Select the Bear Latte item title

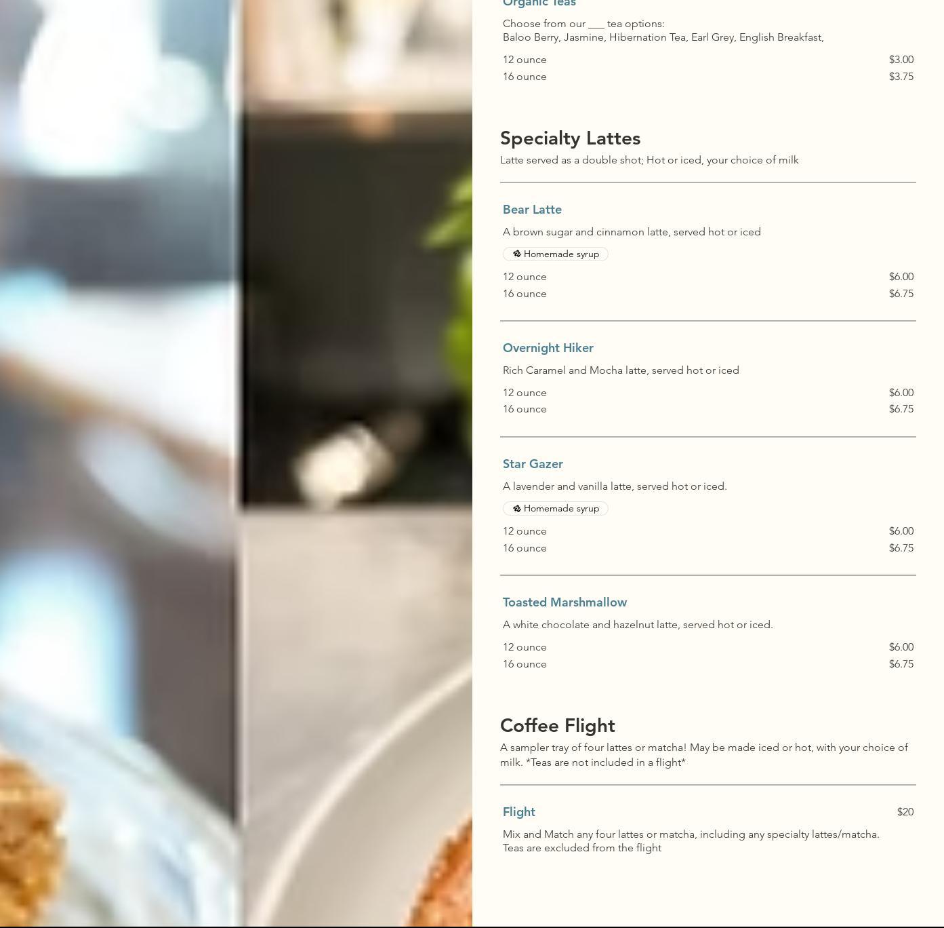(x=532, y=210)
